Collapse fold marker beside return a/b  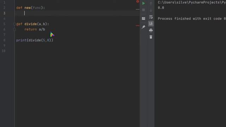[x=14, y=30]
